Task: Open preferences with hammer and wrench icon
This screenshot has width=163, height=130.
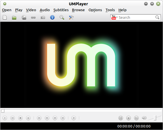Action: point(71,17)
